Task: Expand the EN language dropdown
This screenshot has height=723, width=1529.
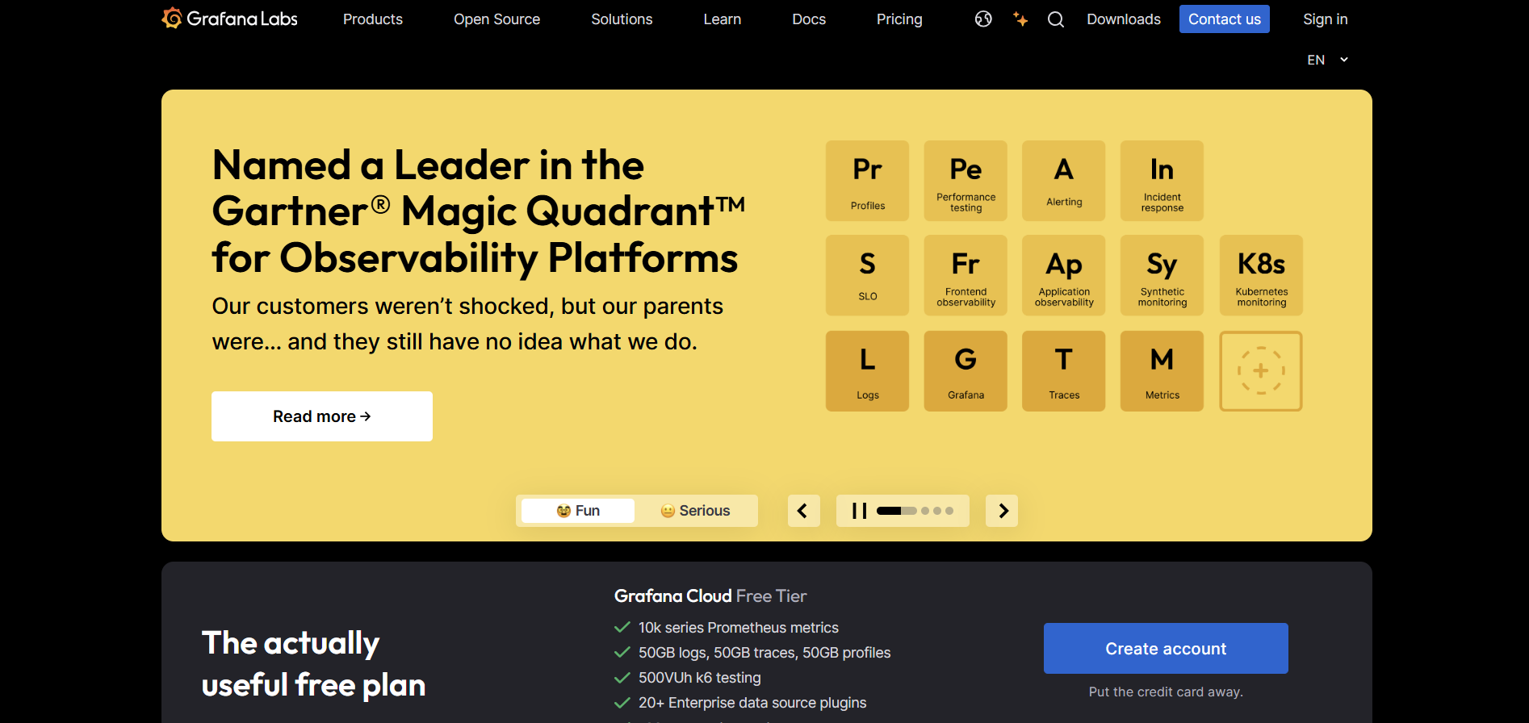Action: tap(1327, 60)
